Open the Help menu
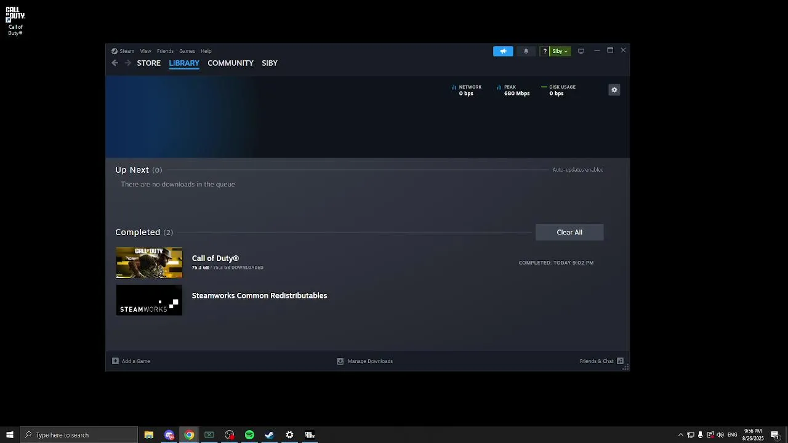 206,51
